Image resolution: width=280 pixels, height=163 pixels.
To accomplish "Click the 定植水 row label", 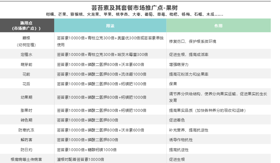I will click(26, 54).
